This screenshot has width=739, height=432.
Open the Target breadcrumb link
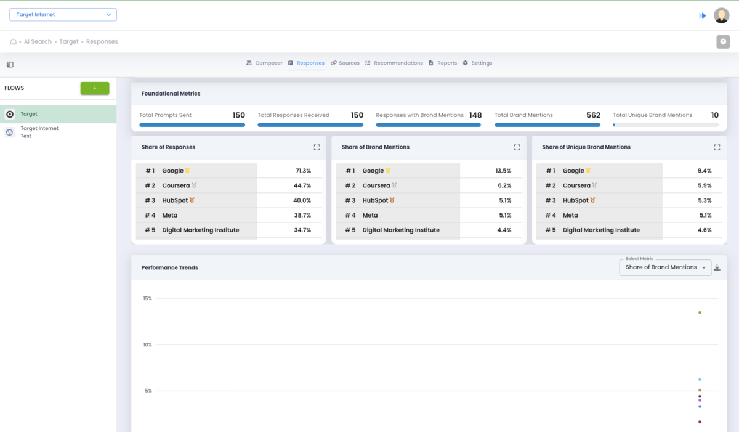tap(69, 42)
